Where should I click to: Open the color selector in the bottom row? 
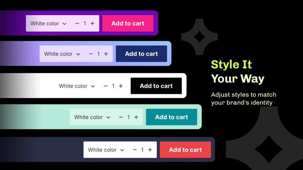tap(106, 150)
